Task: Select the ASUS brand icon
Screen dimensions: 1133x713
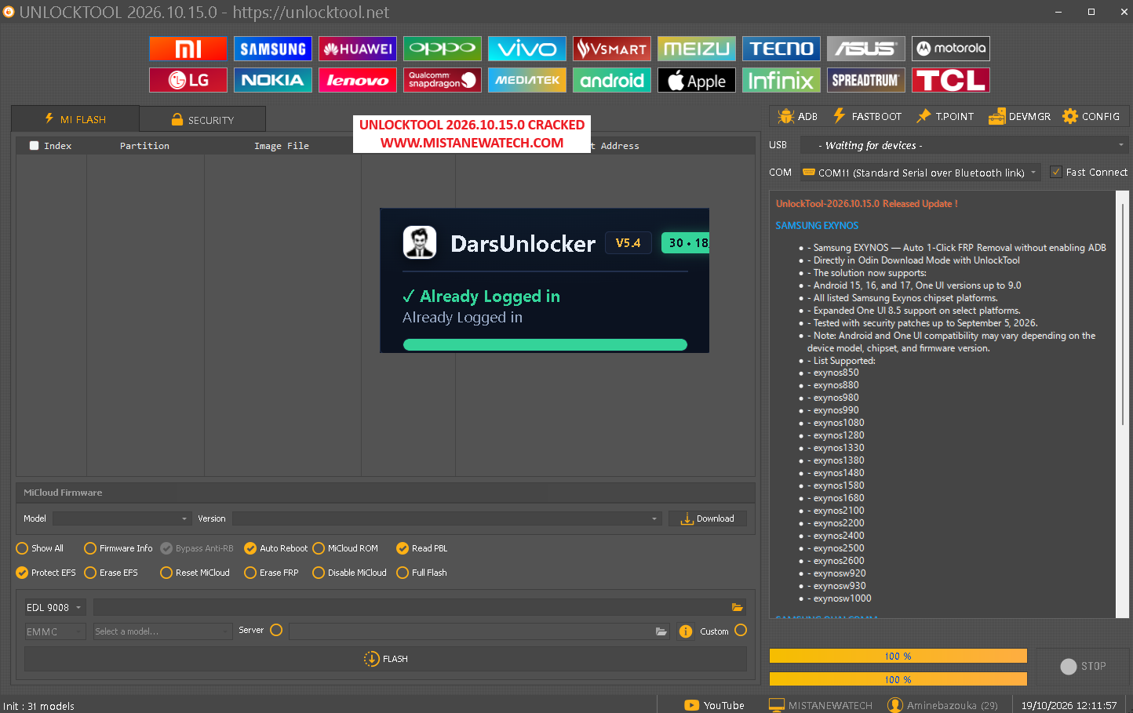Action: [866, 49]
